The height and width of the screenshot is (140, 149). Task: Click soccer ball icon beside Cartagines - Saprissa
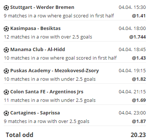pos(6,113)
